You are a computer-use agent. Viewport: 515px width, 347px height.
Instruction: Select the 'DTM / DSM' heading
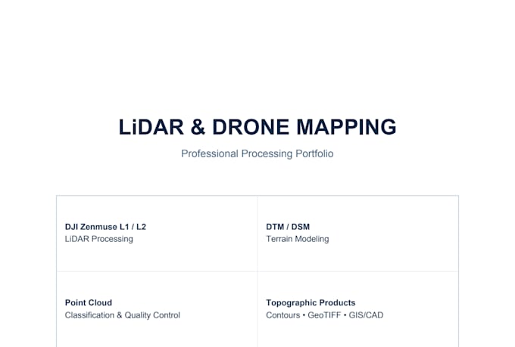click(288, 227)
